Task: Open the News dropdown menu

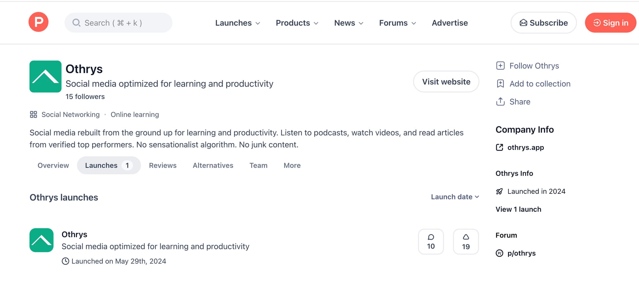Action: click(x=349, y=23)
